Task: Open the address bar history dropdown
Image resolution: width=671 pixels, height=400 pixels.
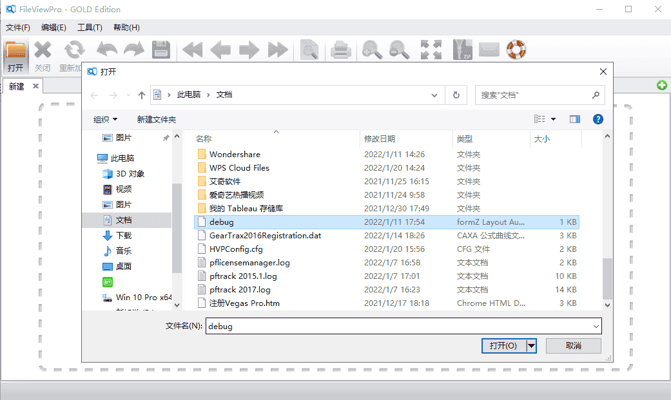Action: pyautogui.click(x=434, y=95)
